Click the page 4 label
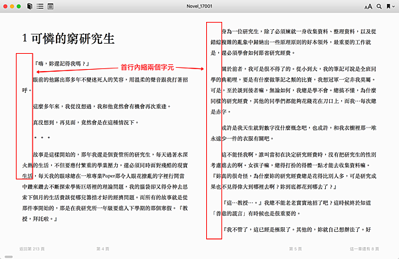The height and width of the screenshot is (259, 399). [103, 249]
